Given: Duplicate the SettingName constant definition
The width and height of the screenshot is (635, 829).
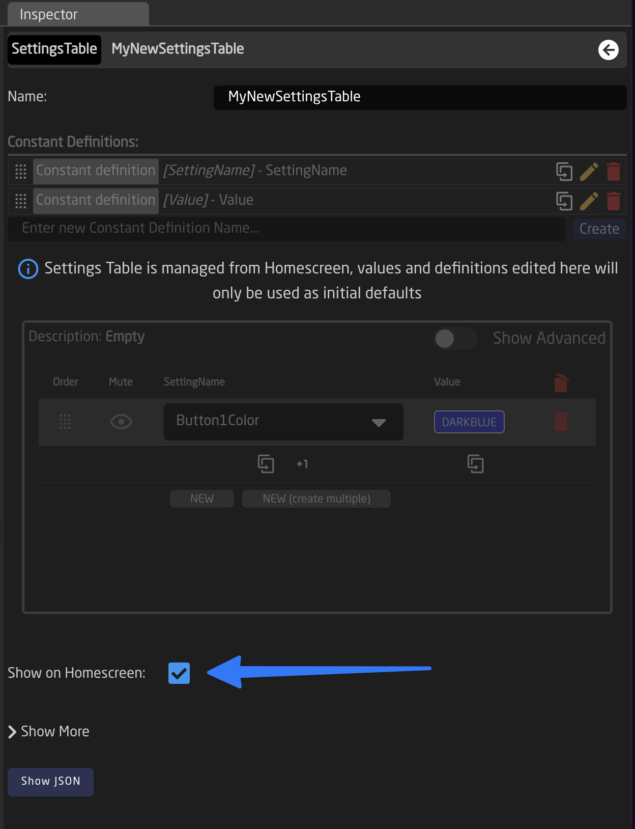Looking at the screenshot, I should tap(564, 172).
